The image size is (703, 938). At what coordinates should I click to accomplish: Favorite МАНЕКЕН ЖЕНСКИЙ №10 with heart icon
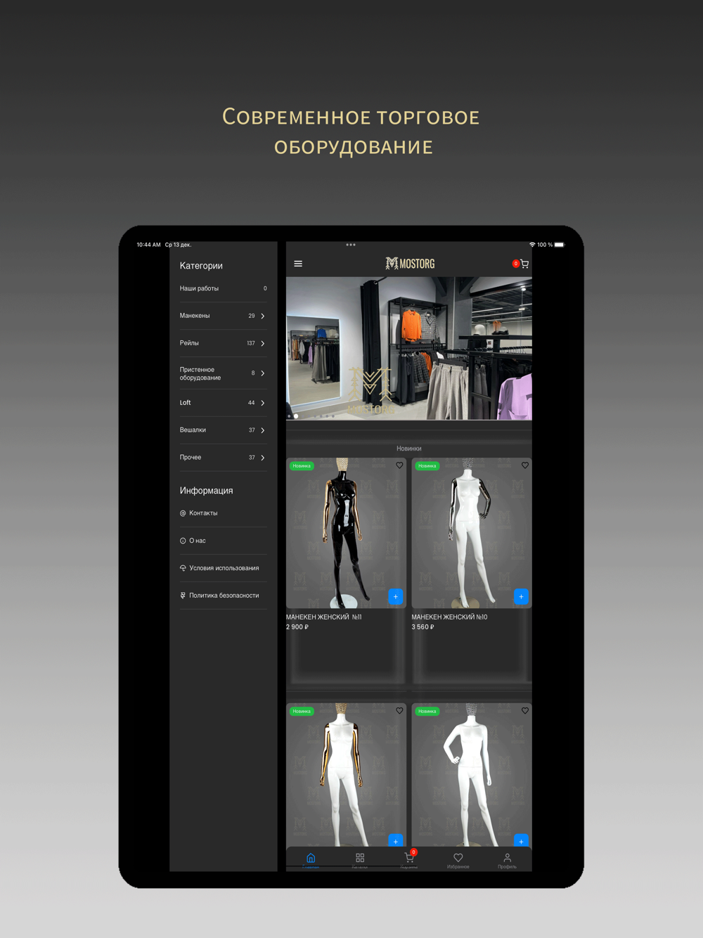click(525, 465)
